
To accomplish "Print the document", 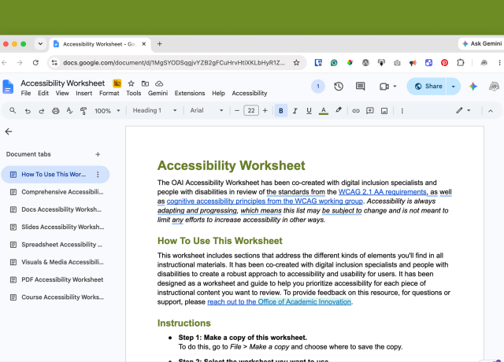I will click(56, 111).
